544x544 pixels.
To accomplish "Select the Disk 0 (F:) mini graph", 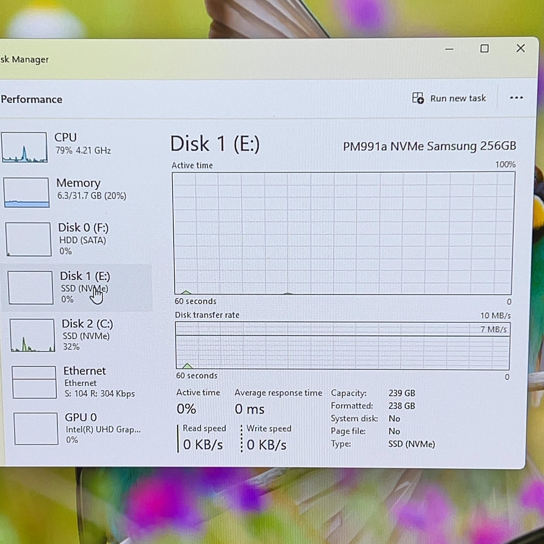I will click(28, 239).
